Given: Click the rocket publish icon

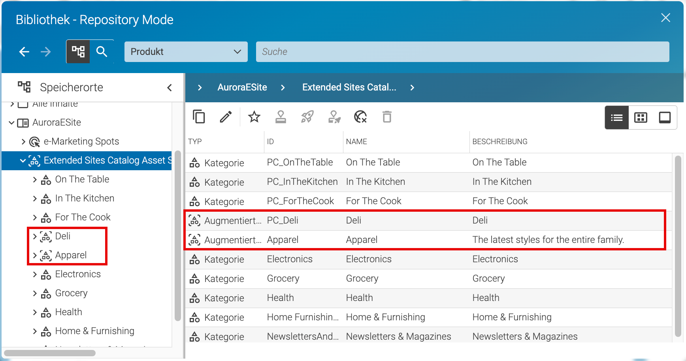Looking at the screenshot, I should pos(307,117).
